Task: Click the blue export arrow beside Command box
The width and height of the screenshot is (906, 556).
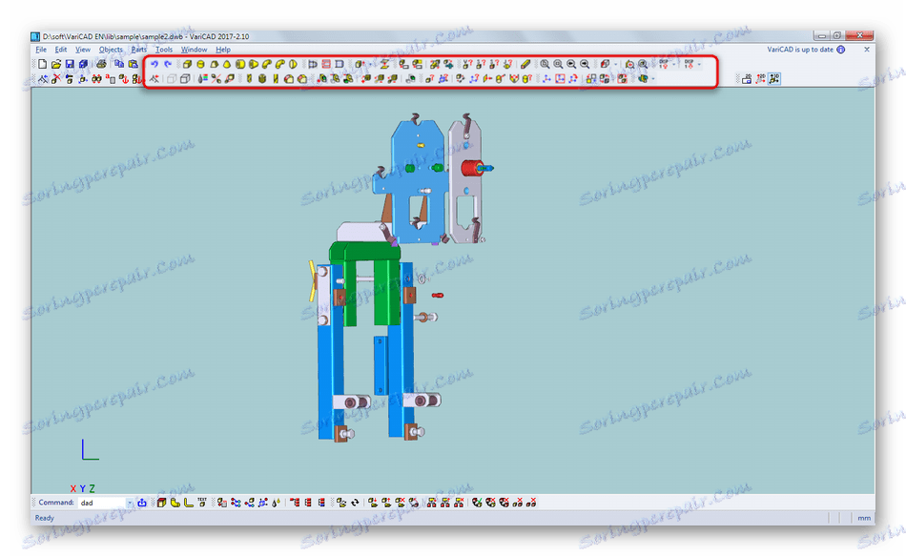Action: tap(142, 503)
